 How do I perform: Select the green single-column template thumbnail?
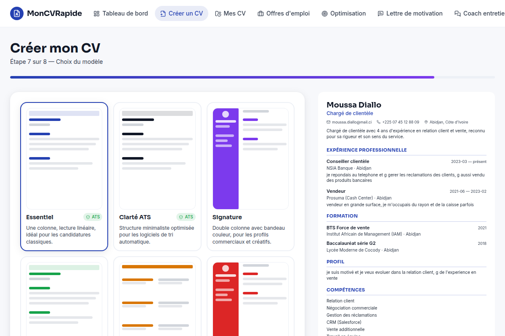pos(64,299)
